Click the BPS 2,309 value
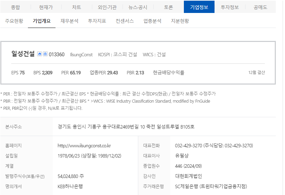Viewport: 285px width, 195px height. click(x=43, y=73)
